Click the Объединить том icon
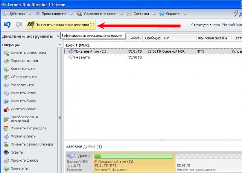This screenshot has height=173, width=242. pyautogui.click(x=6, y=77)
